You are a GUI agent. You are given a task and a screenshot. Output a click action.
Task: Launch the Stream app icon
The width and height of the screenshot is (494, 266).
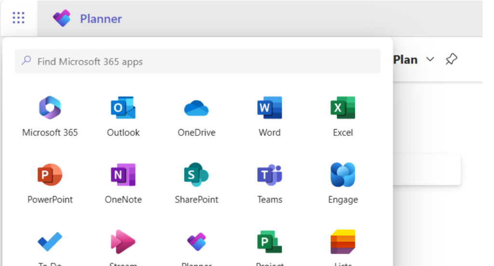pos(123,242)
